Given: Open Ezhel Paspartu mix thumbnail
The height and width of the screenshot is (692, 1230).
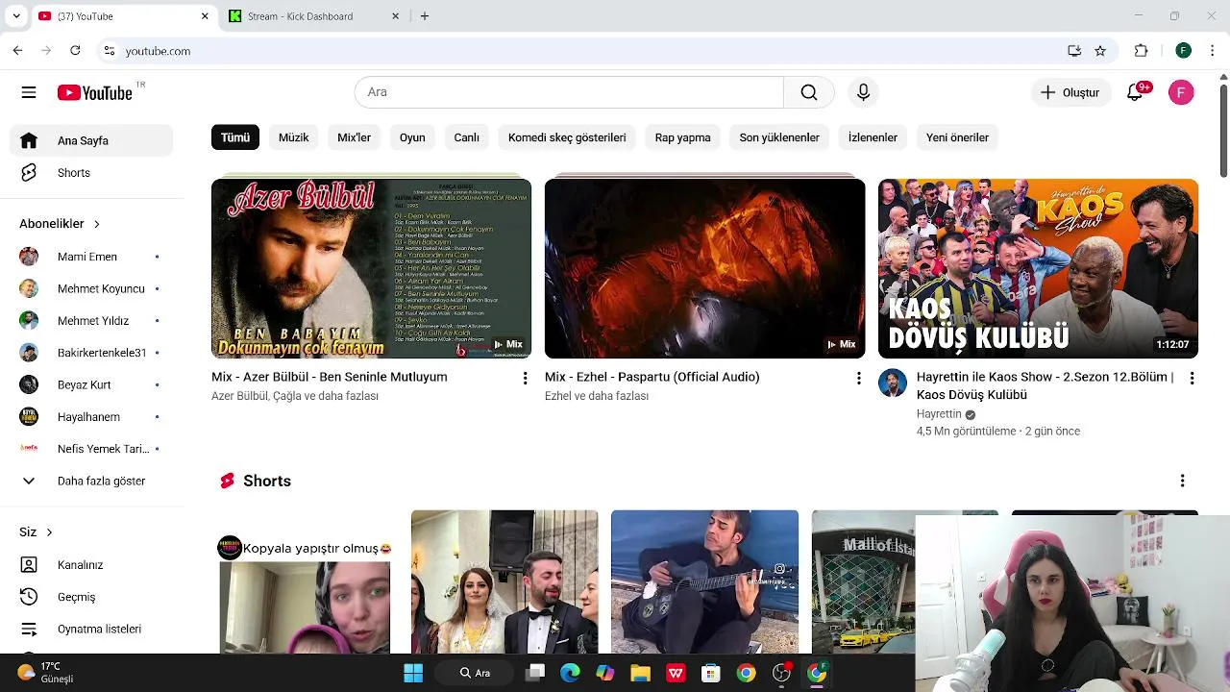Looking at the screenshot, I should tap(704, 268).
